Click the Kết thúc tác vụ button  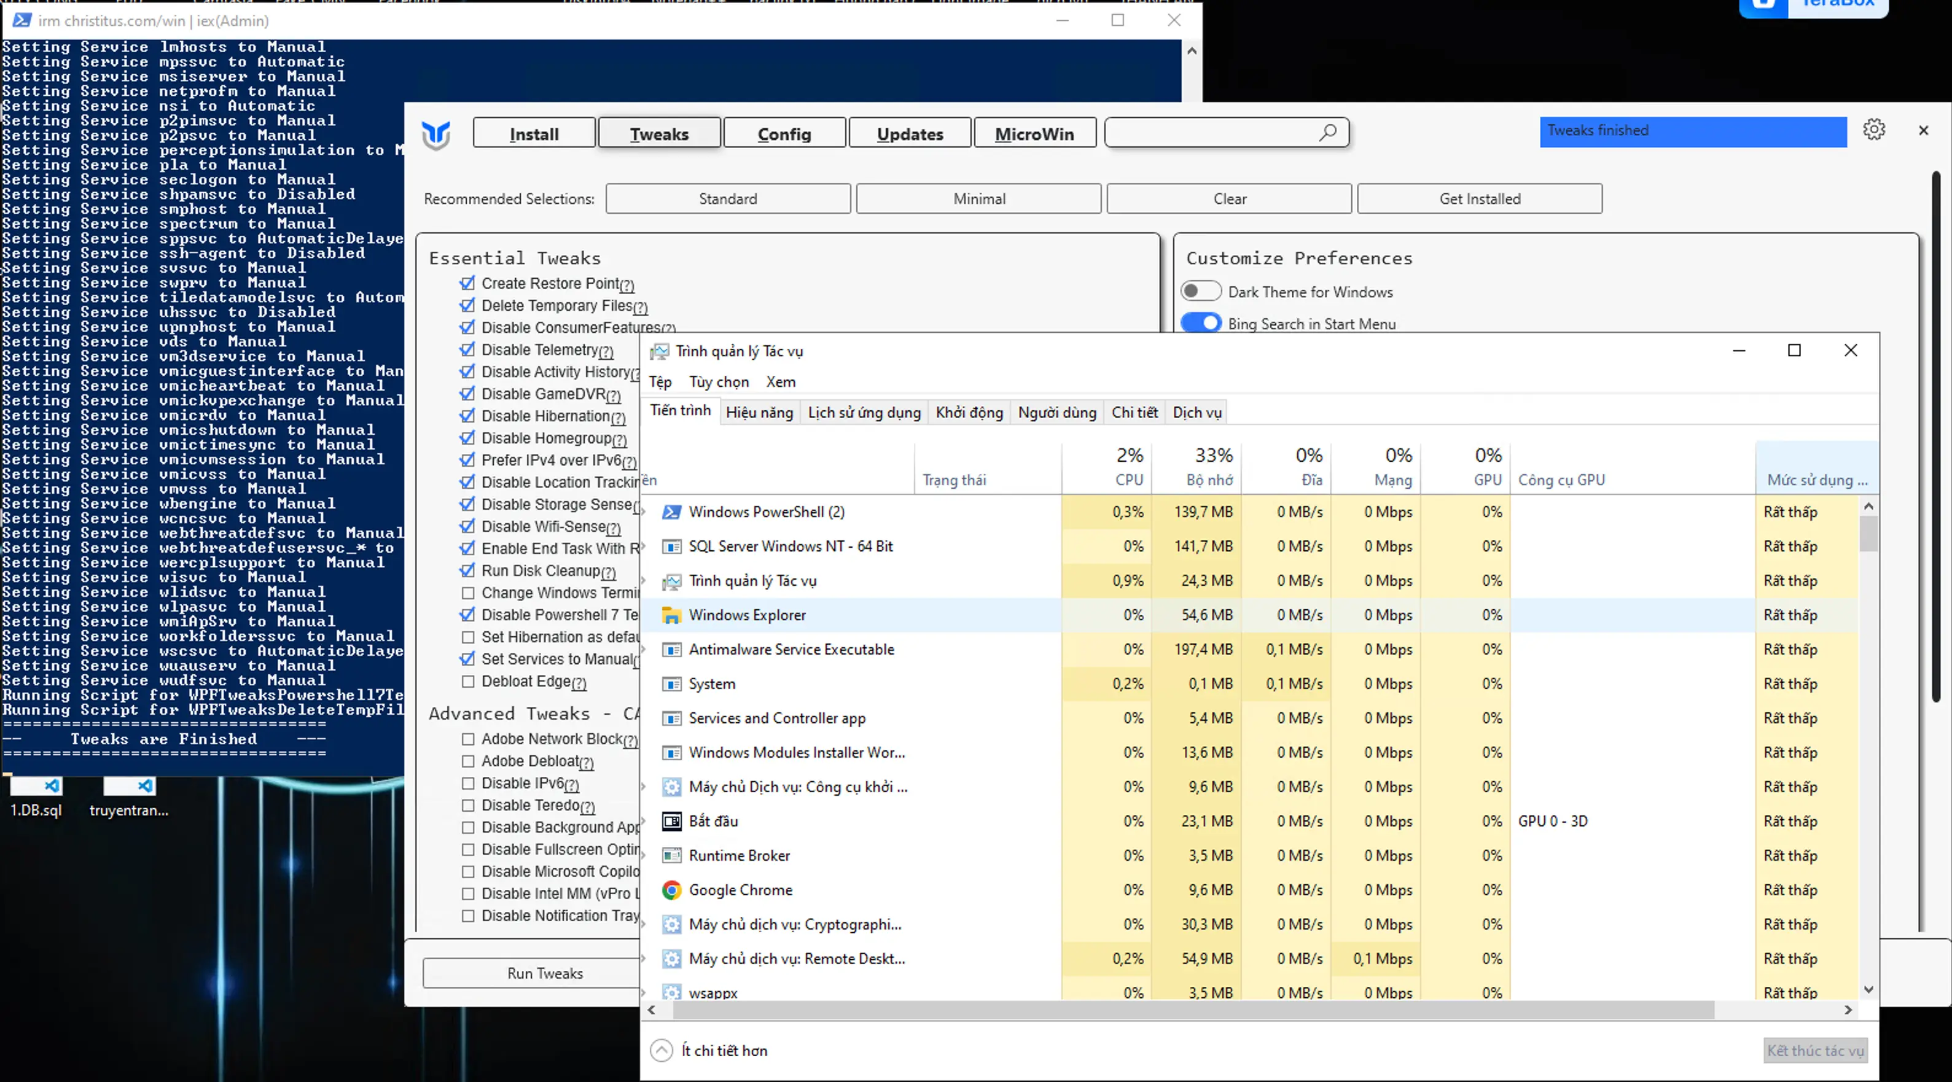coord(1815,1050)
